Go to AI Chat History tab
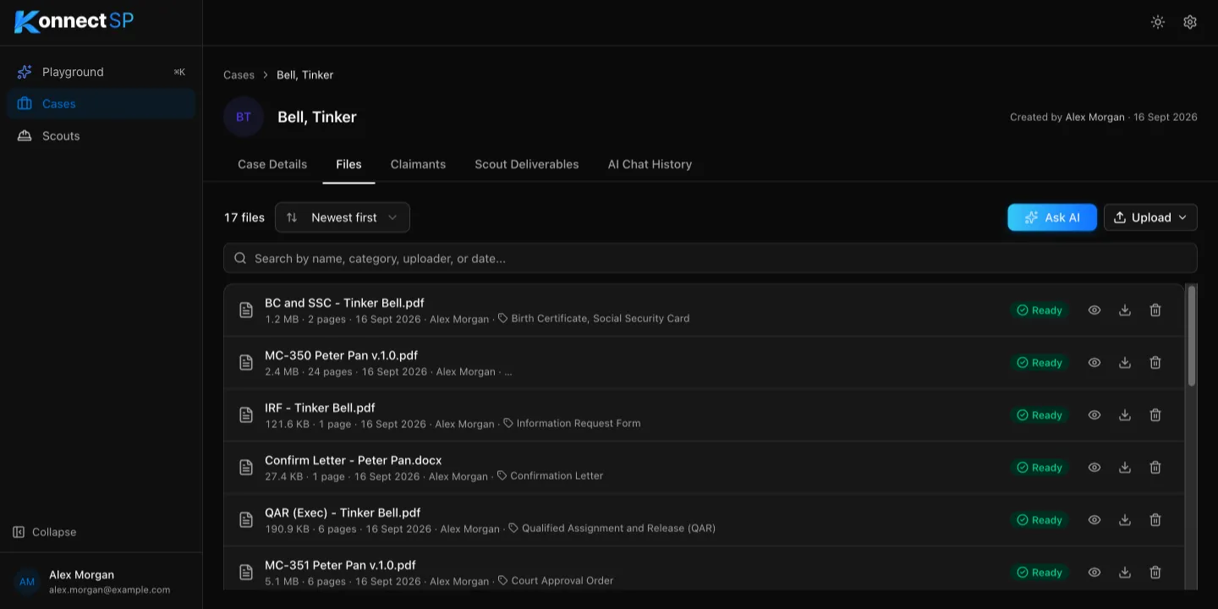The width and height of the screenshot is (1218, 609). (x=650, y=164)
